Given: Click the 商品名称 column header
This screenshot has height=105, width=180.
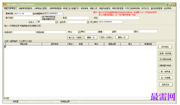Looking at the screenshot, I should click(x=24, y=44).
